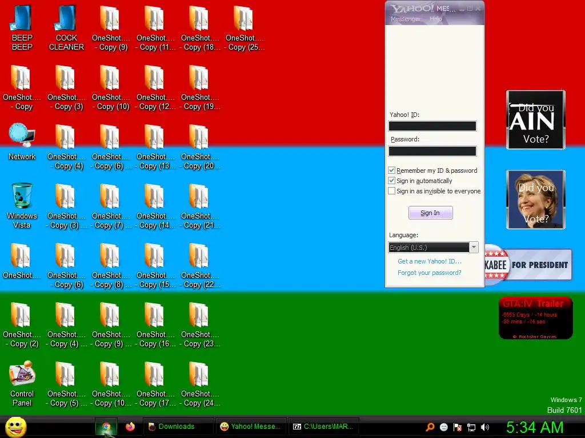Select the OneShot Copy (5) folder
The height and width of the screenshot is (438, 585).
[66, 384]
